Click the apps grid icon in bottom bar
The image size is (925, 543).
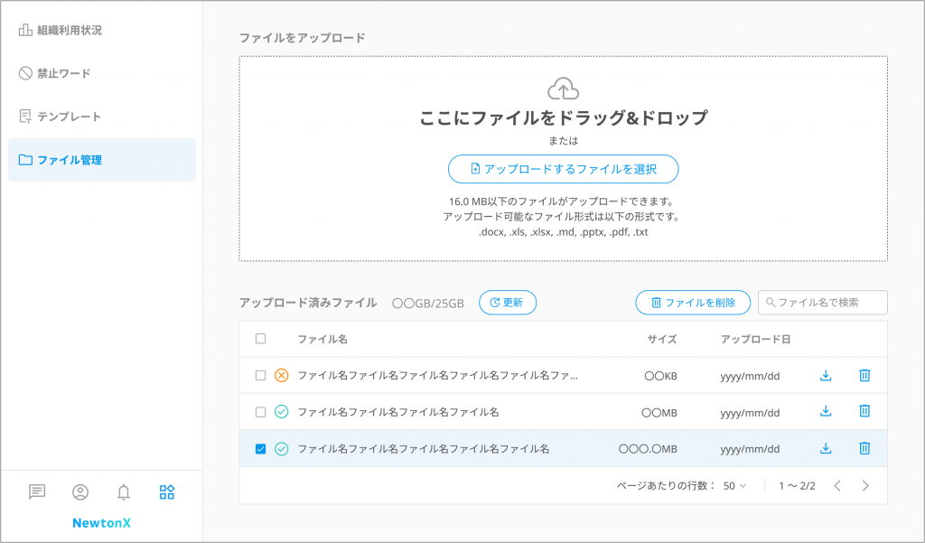click(x=167, y=492)
